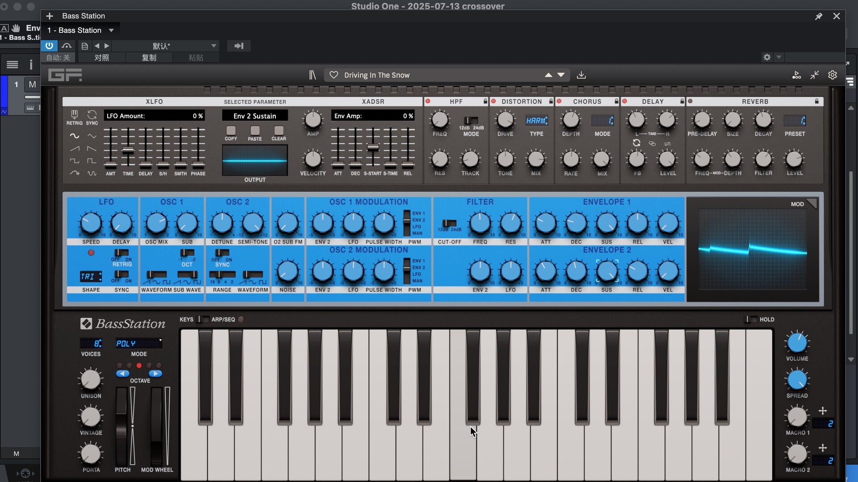
Task: Select the triangle XLFO shape
Action: click(92, 136)
